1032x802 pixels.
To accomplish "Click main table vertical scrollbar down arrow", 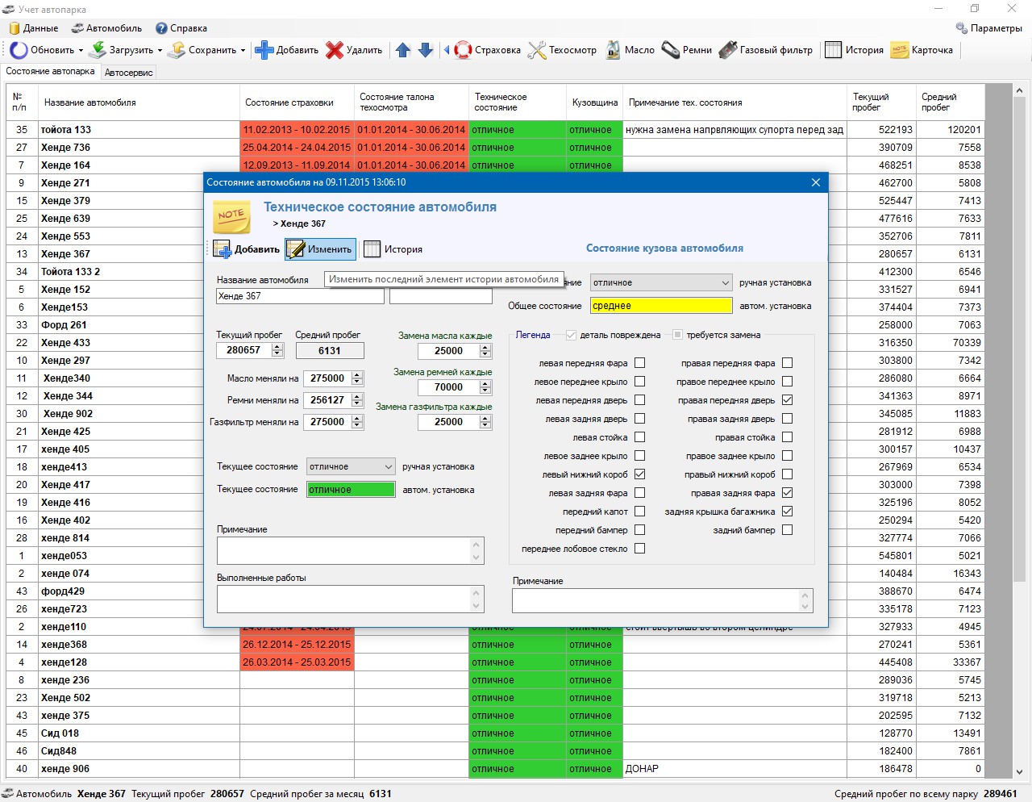I will (1019, 772).
